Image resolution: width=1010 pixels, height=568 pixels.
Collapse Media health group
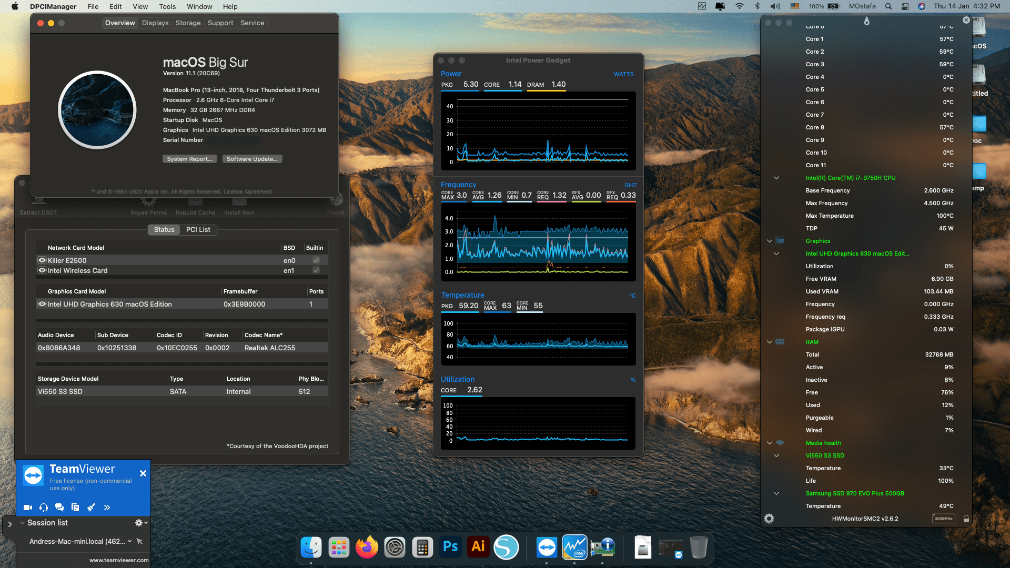point(770,443)
